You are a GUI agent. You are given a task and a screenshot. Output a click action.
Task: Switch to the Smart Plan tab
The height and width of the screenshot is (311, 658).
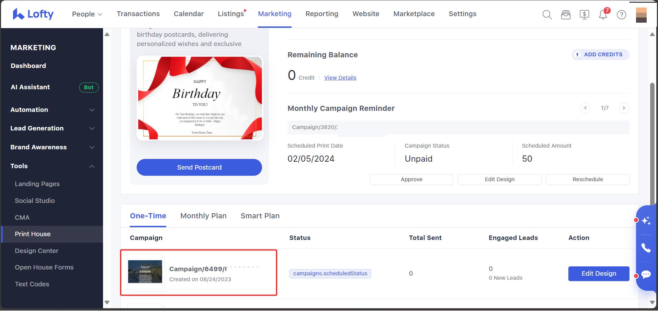tap(260, 216)
